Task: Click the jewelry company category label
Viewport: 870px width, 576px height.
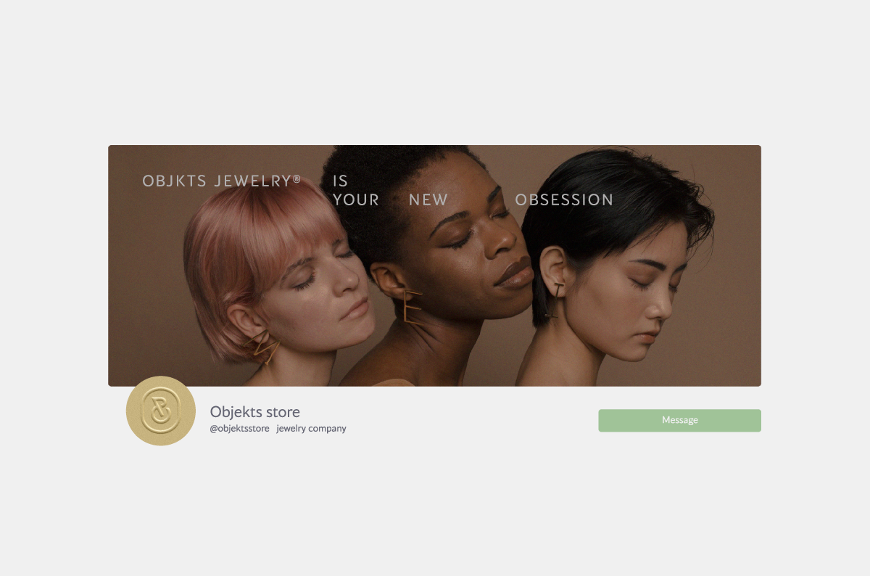Action: (x=311, y=429)
